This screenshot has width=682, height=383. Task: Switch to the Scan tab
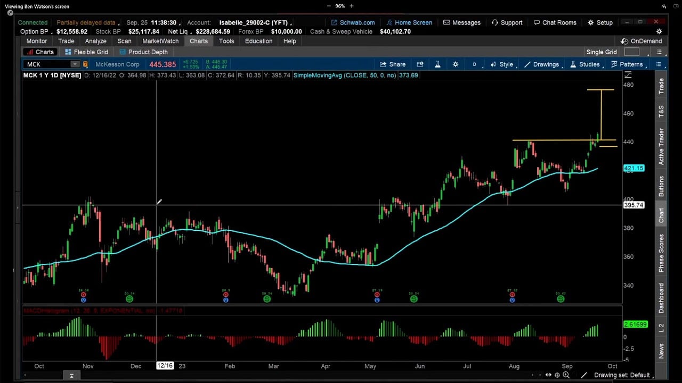[124, 41]
